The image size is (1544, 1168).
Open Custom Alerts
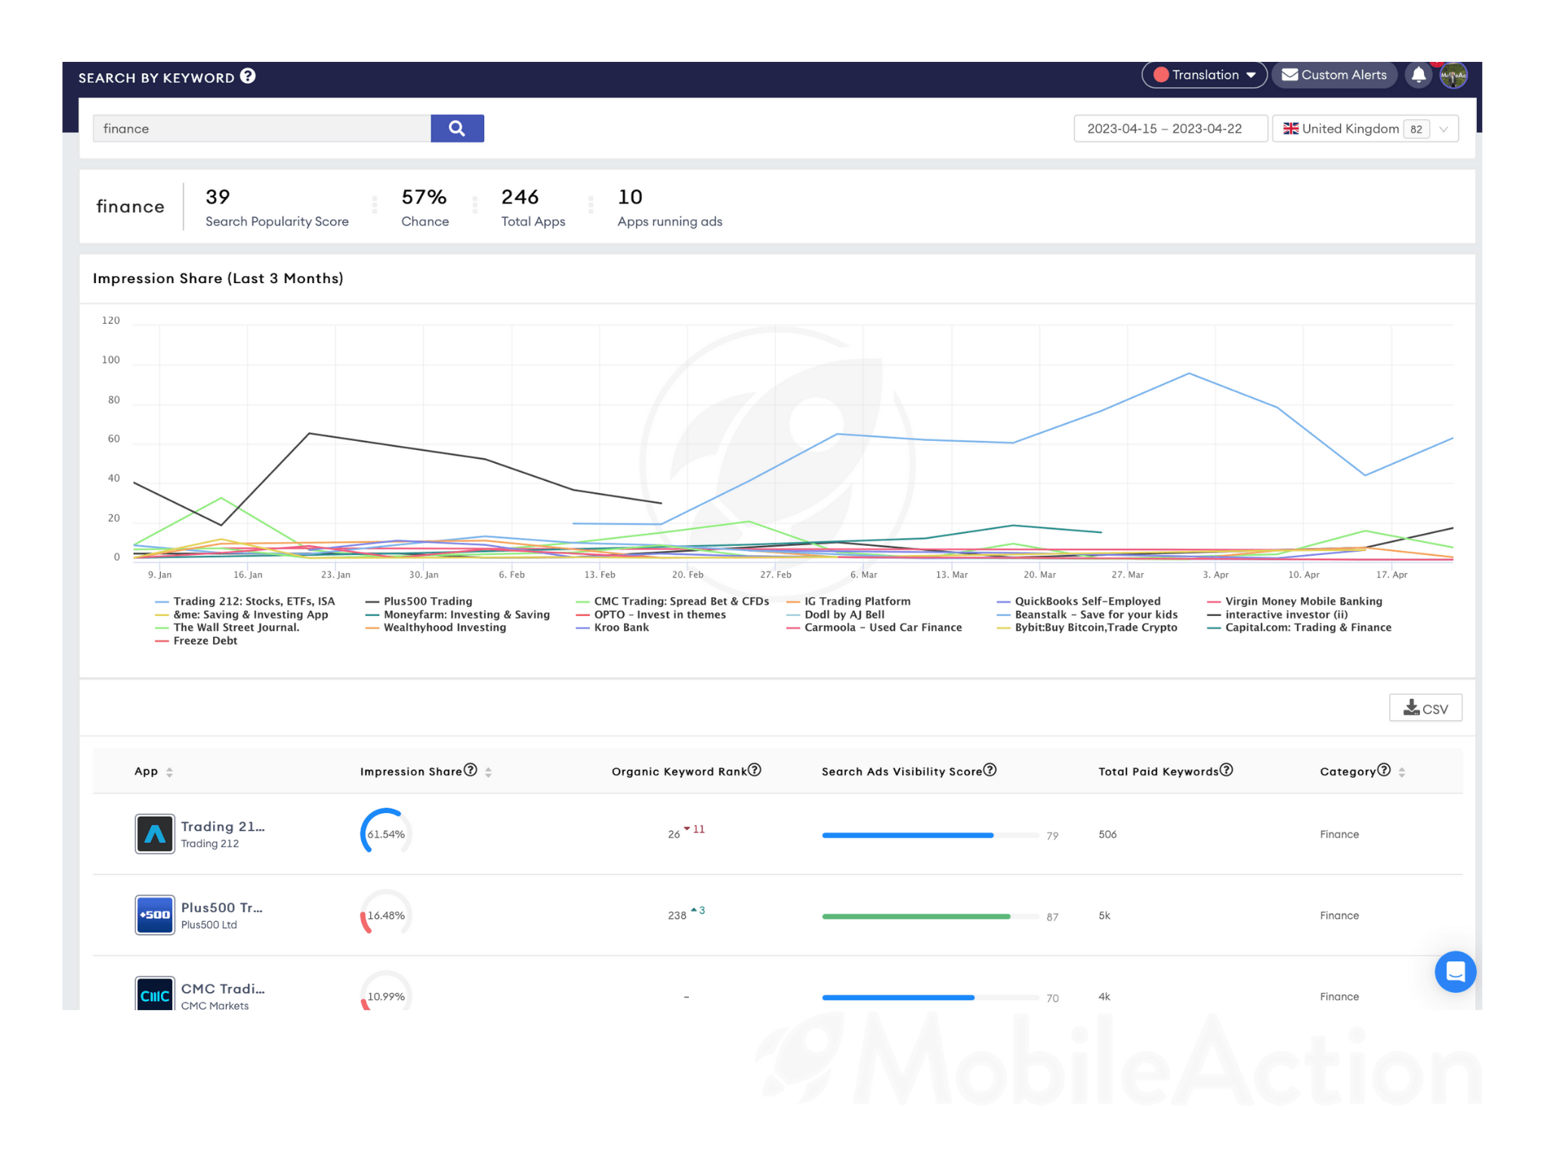click(1334, 75)
